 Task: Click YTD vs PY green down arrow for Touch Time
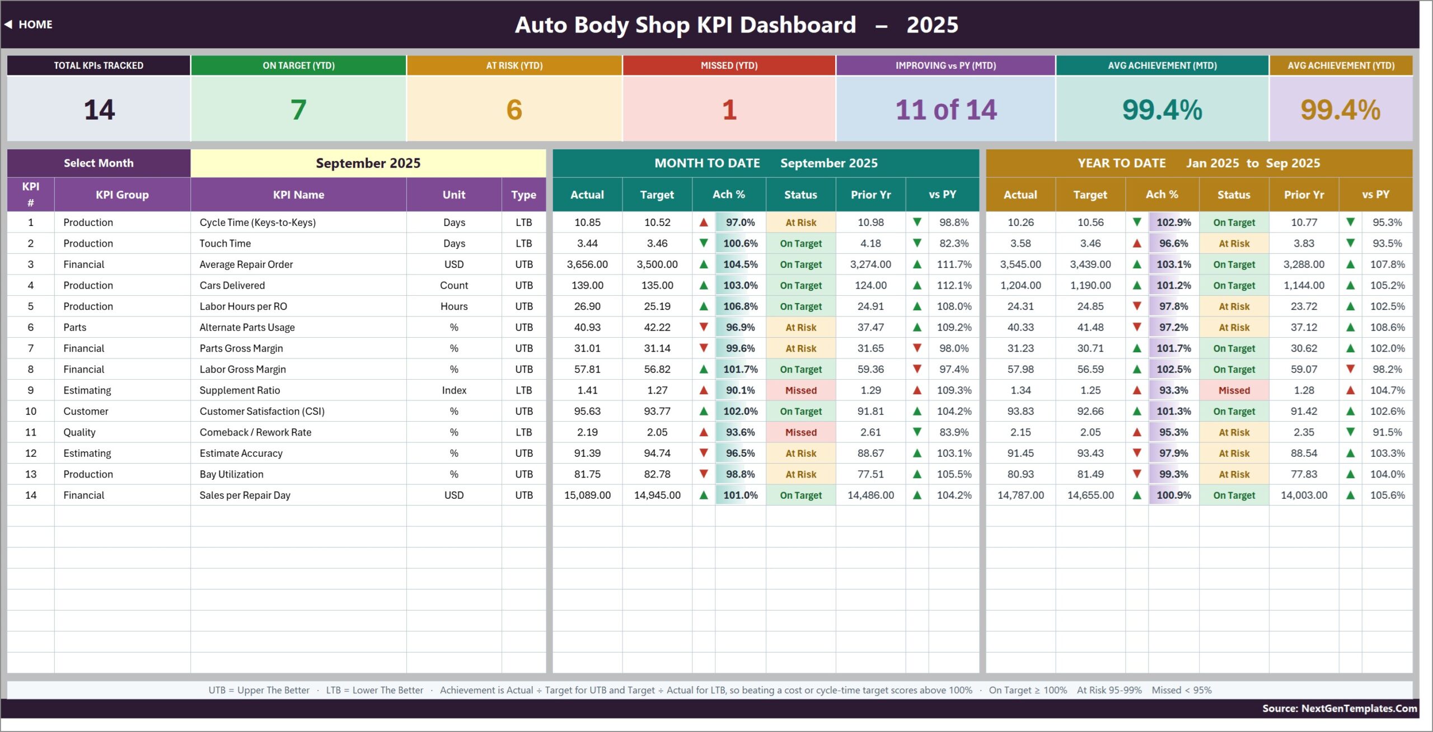[1350, 243]
